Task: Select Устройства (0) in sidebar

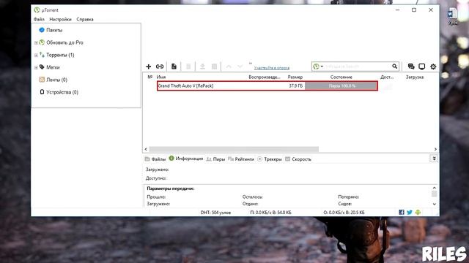Action: 62,92
